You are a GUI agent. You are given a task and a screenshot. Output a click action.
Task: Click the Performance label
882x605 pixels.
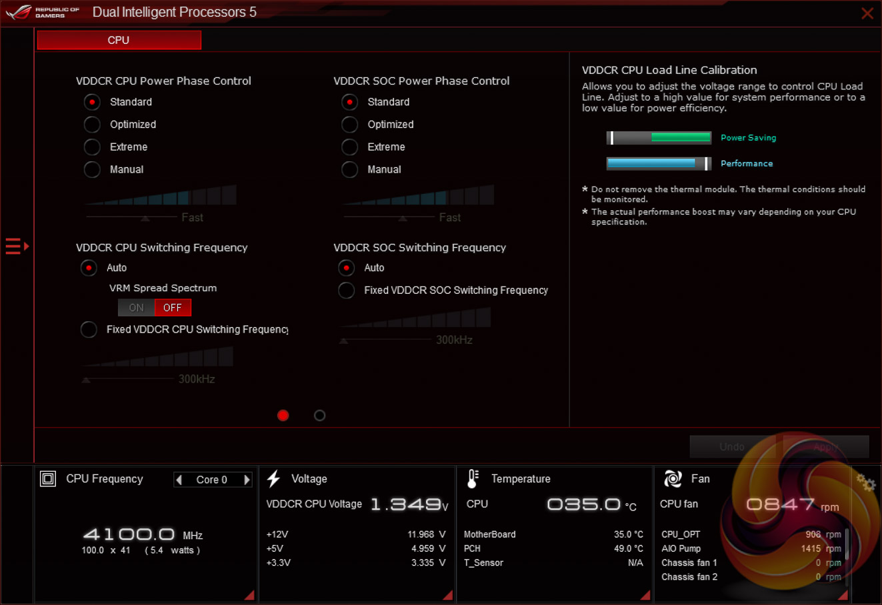pos(747,163)
